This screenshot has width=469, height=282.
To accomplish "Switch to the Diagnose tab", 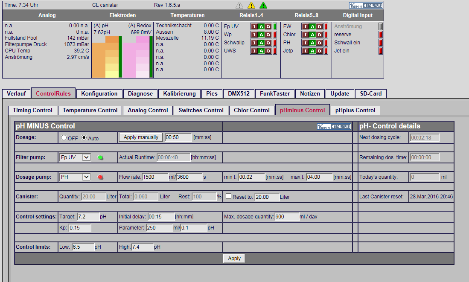I will coord(140,93).
